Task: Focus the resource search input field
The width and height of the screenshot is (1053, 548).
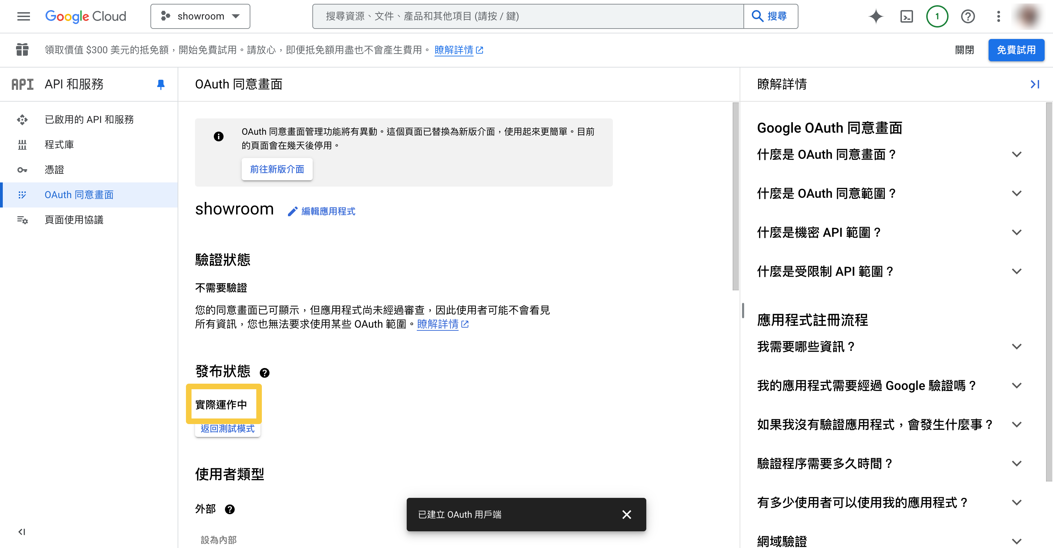Action: coord(528,16)
